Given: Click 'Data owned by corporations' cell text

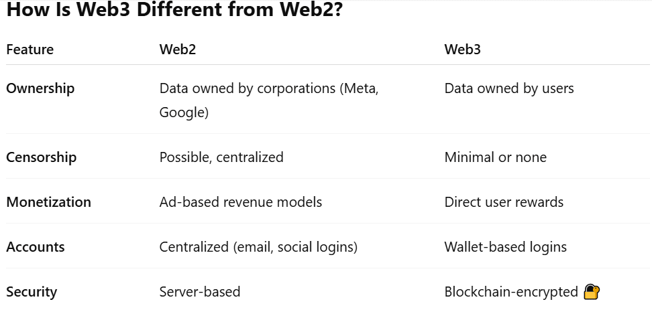Looking at the screenshot, I should click(x=268, y=88).
